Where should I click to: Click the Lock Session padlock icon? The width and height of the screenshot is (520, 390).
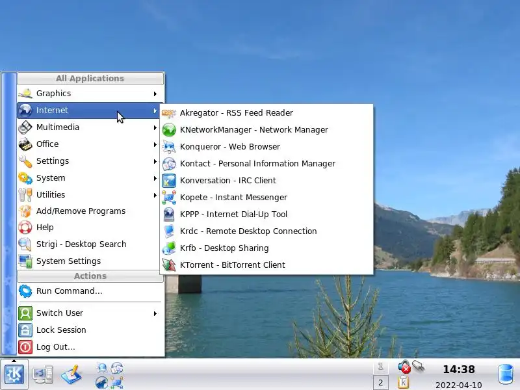(x=25, y=330)
